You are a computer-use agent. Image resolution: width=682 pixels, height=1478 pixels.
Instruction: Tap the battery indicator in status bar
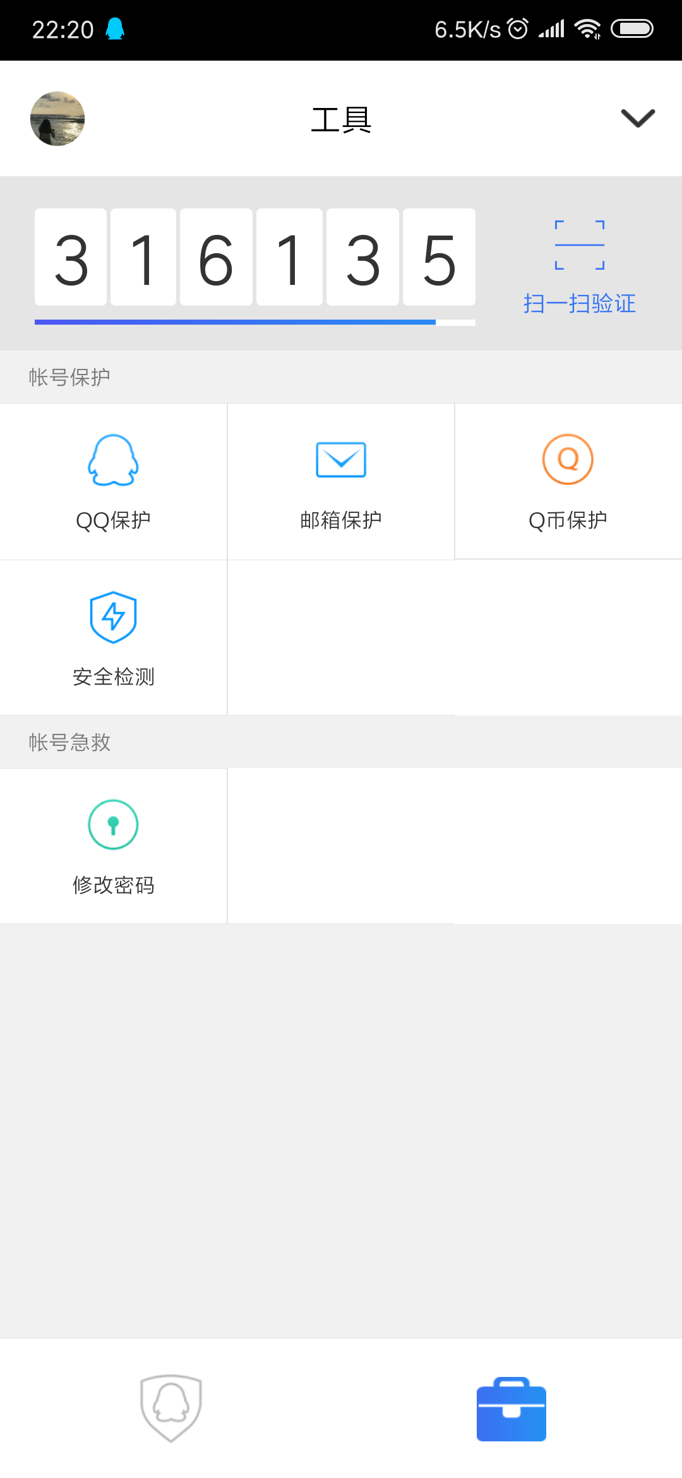pos(631,29)
